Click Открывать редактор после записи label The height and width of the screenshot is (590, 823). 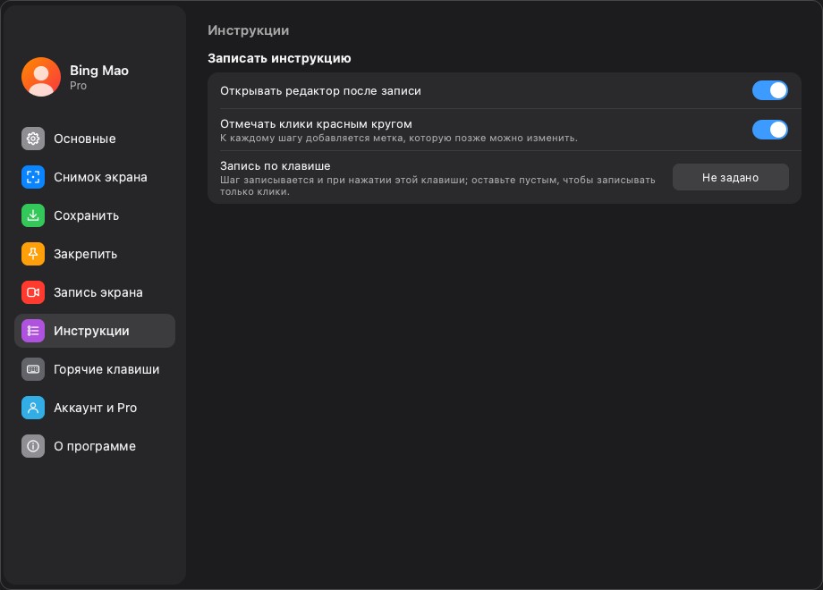[x=320, y=90]
